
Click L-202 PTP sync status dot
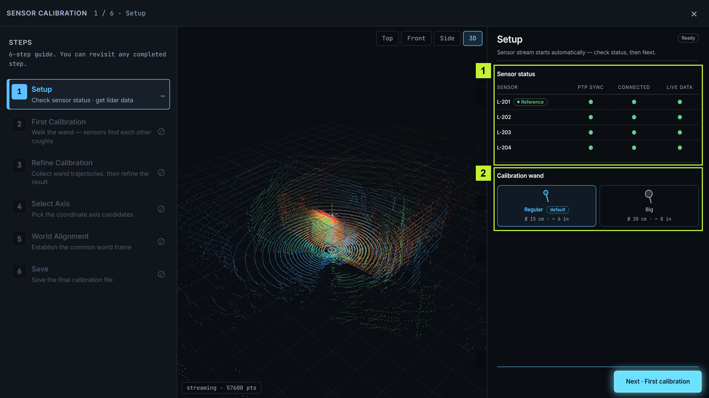(591, 117)
